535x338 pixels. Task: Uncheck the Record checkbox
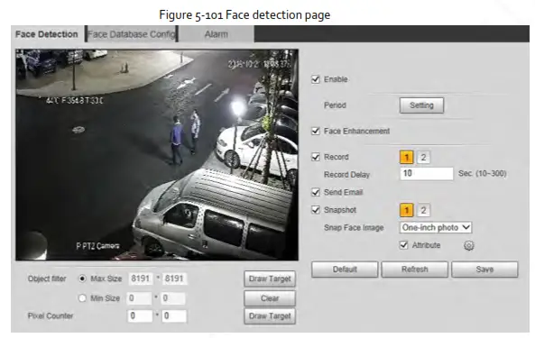(316, 157)
